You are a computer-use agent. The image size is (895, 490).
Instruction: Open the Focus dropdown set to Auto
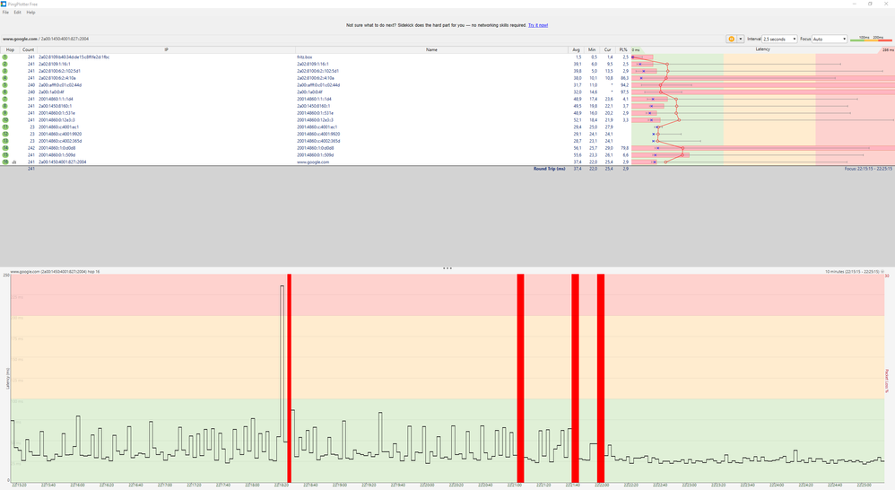tap(830, 39)
